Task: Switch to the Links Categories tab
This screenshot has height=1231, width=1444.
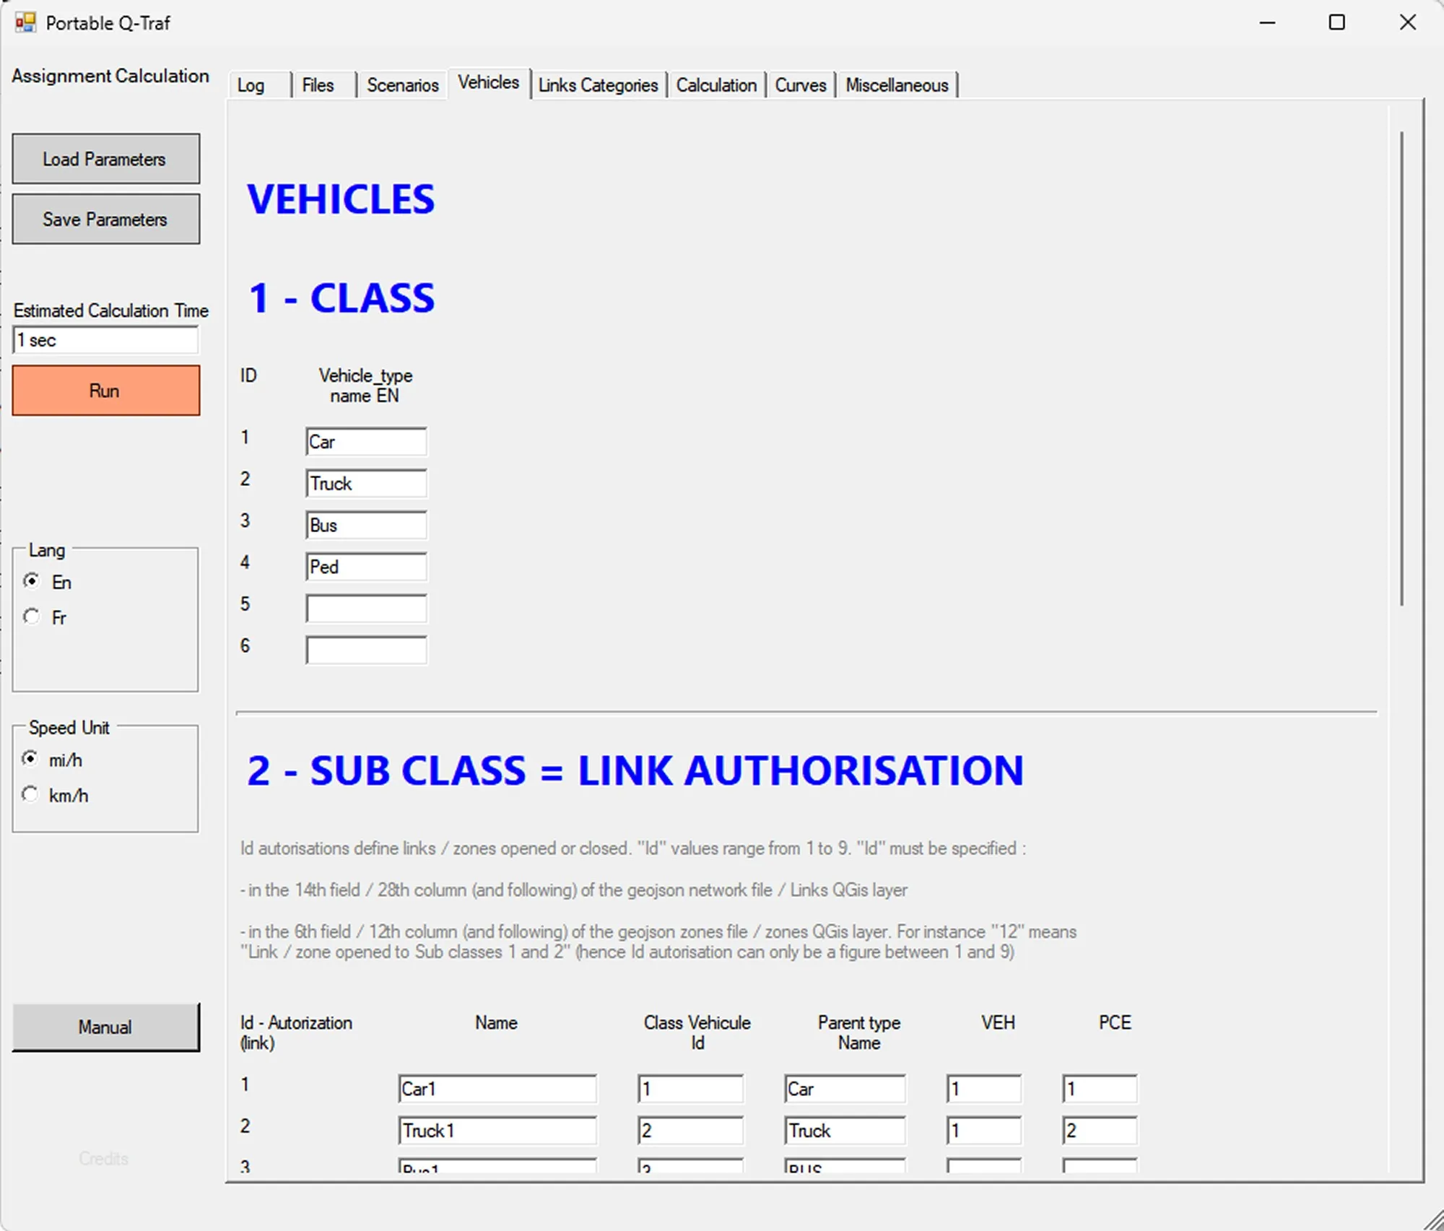Action: (598, 85)
